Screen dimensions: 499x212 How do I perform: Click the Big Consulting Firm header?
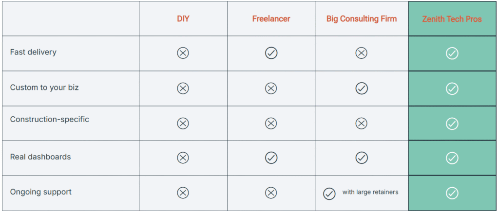361,19
